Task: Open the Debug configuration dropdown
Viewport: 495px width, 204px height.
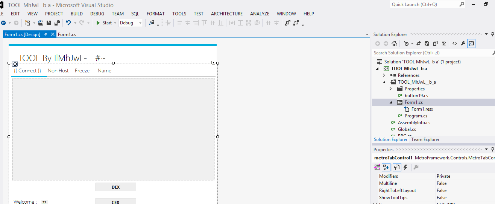Action: [x=131, y=23]
